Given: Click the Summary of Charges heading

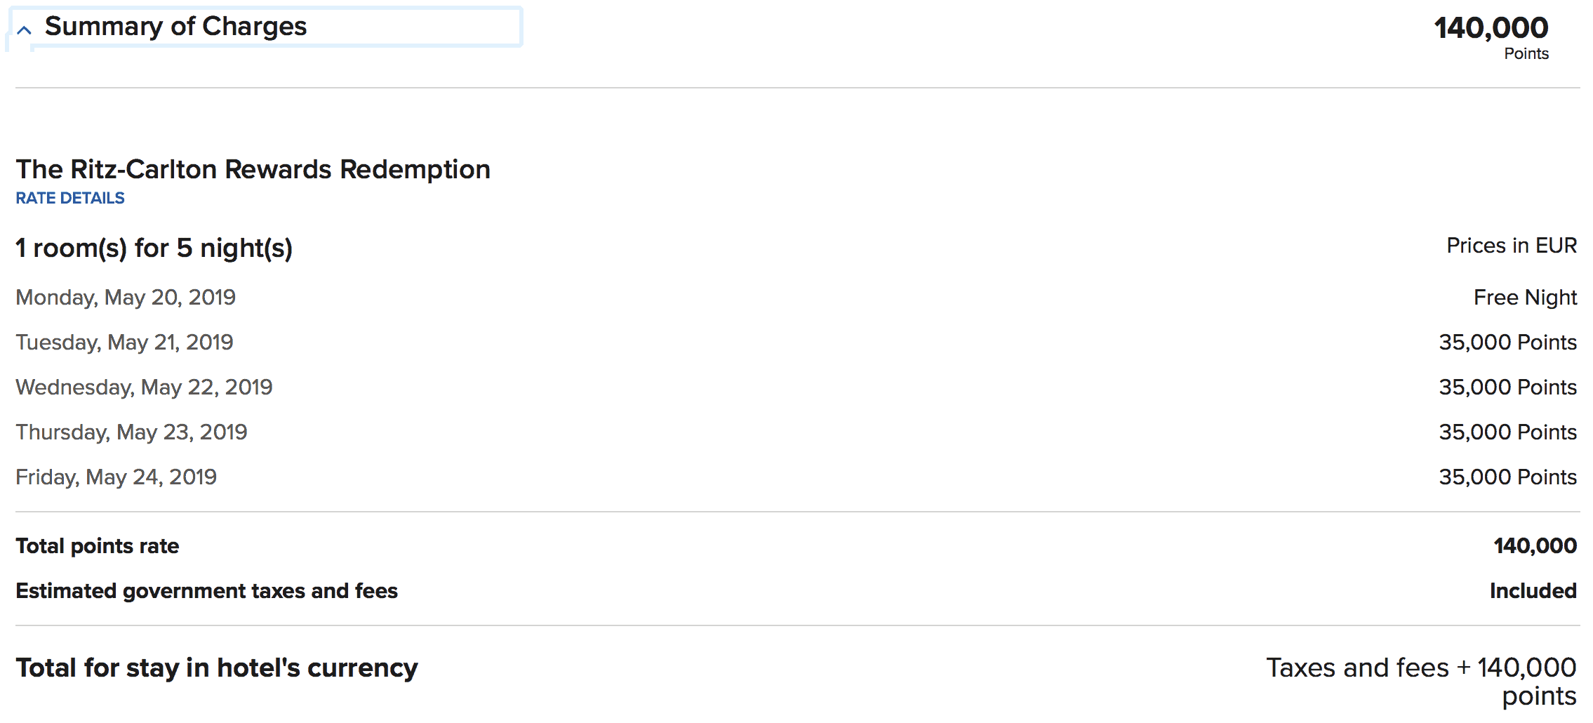Looking at the screenshot, I should 175,27.
